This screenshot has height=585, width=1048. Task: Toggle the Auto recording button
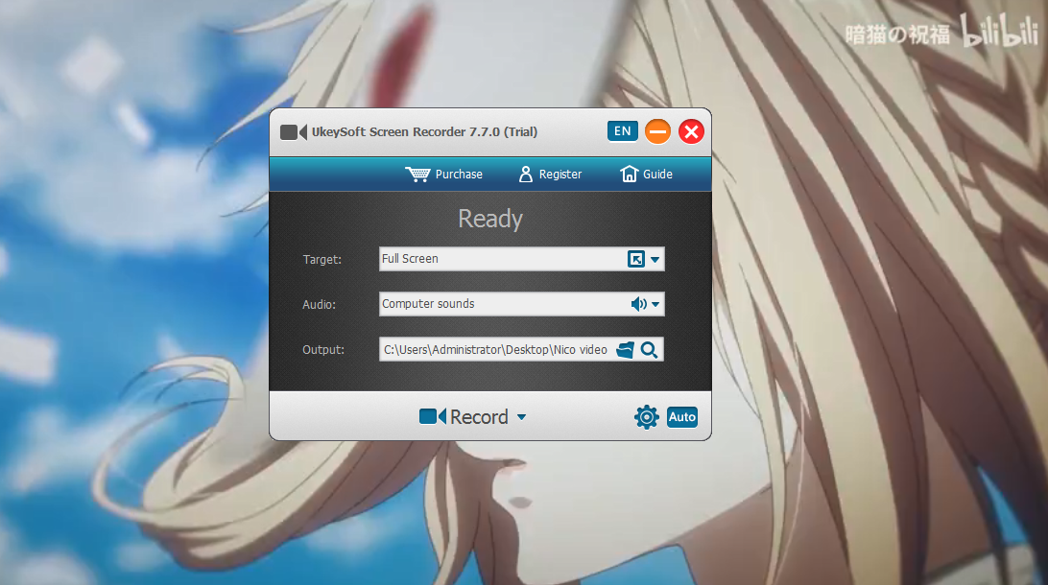click(682, 417)
